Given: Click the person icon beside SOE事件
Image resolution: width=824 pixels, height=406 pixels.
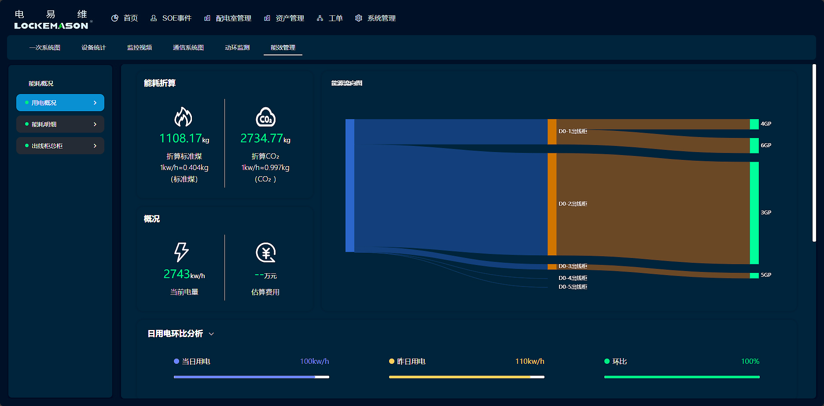Looking at the screenshot, I should pyautogui.click(x=154, y=18).
